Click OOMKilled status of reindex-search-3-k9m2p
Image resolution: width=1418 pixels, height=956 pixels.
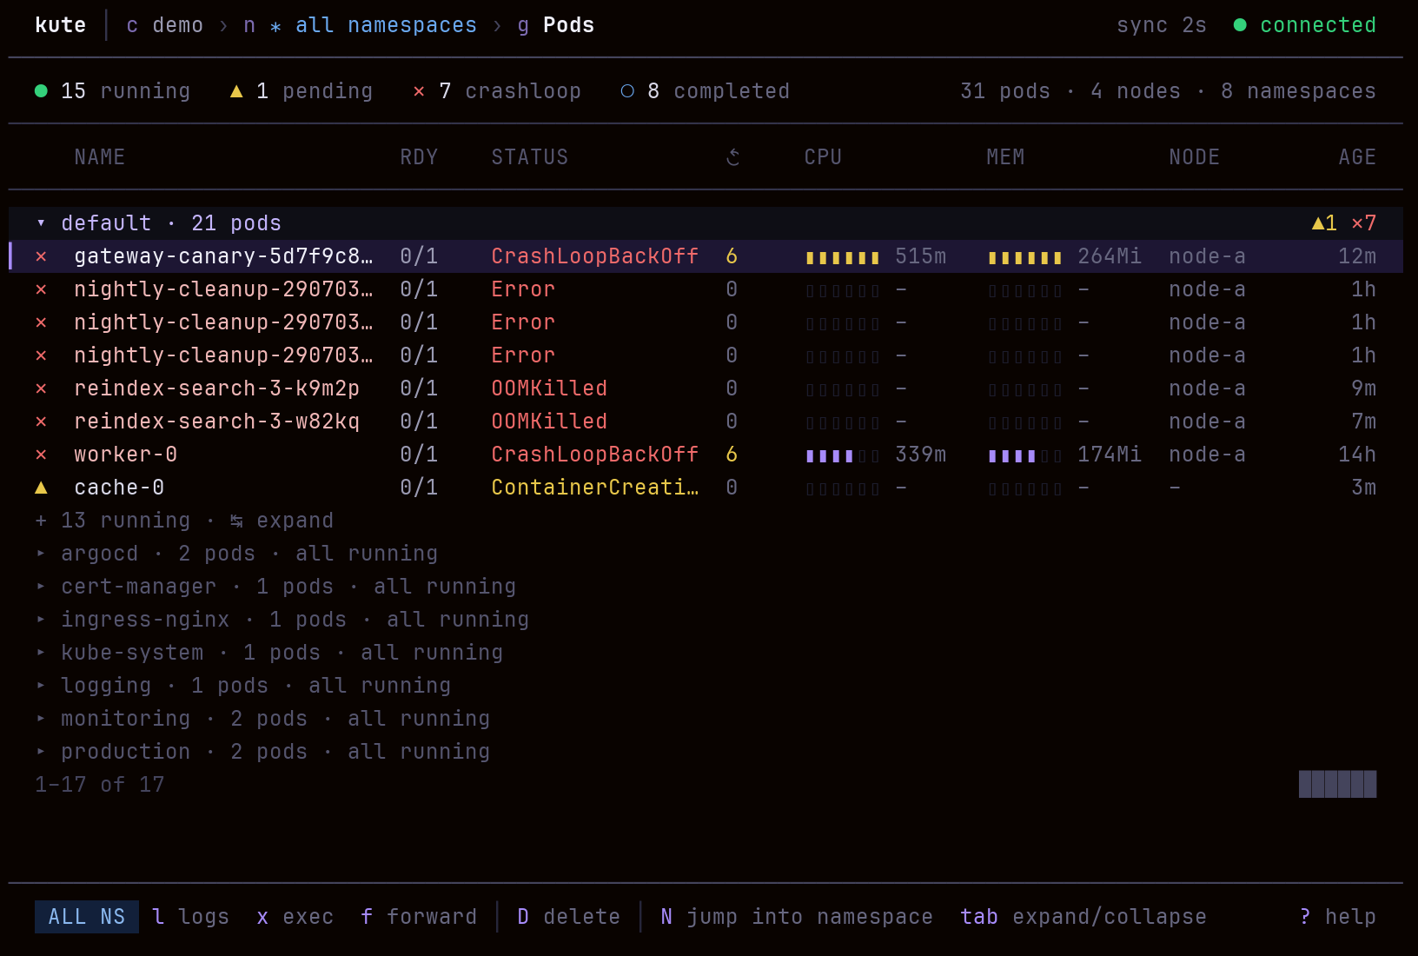point(549,388)
